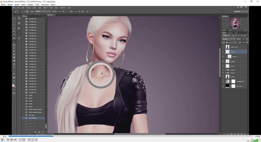The width and height of the screenshot is (261, 142).
Task: Select the Crop tool
Action: coord(14,31)
